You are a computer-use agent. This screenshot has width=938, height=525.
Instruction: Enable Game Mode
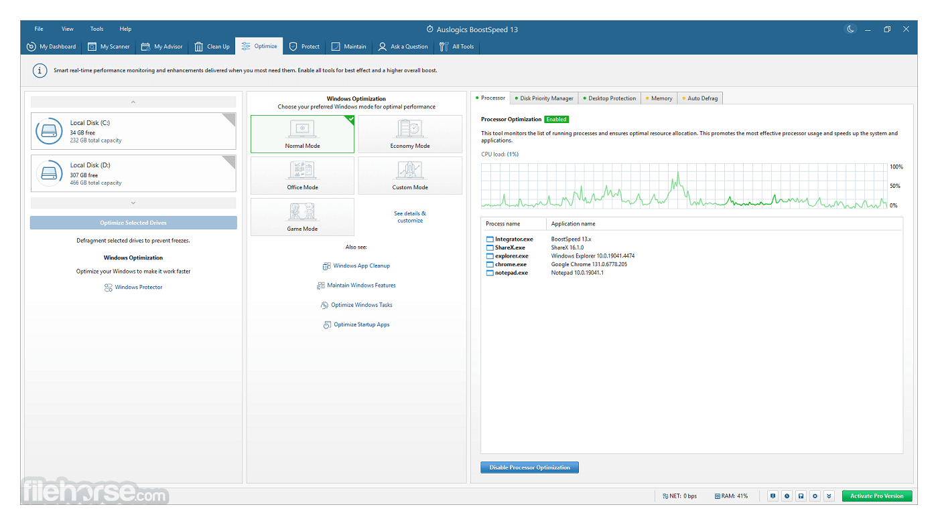(x=302, y=217)
